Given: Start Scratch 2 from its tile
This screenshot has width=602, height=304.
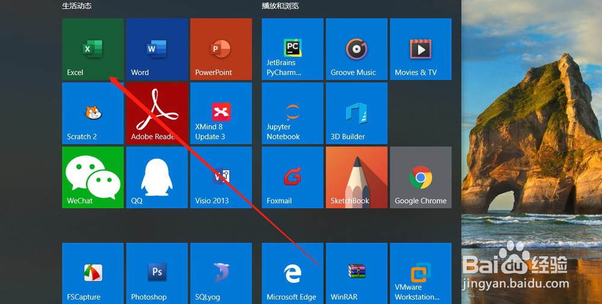Looking at the screenshot, I should [93, 113].
